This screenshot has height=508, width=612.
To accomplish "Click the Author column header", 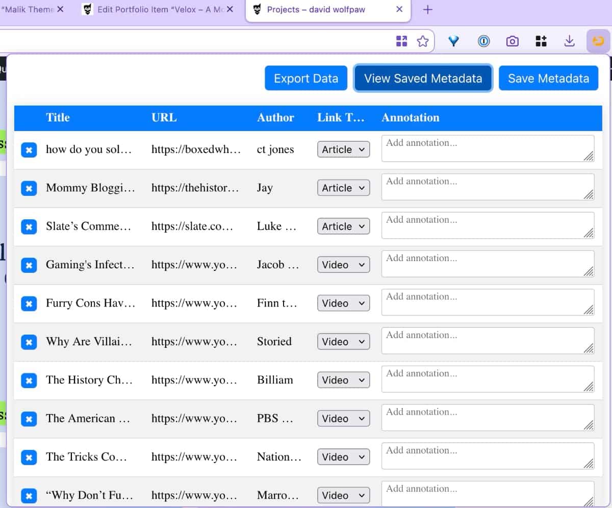I will tap(275, 117).
